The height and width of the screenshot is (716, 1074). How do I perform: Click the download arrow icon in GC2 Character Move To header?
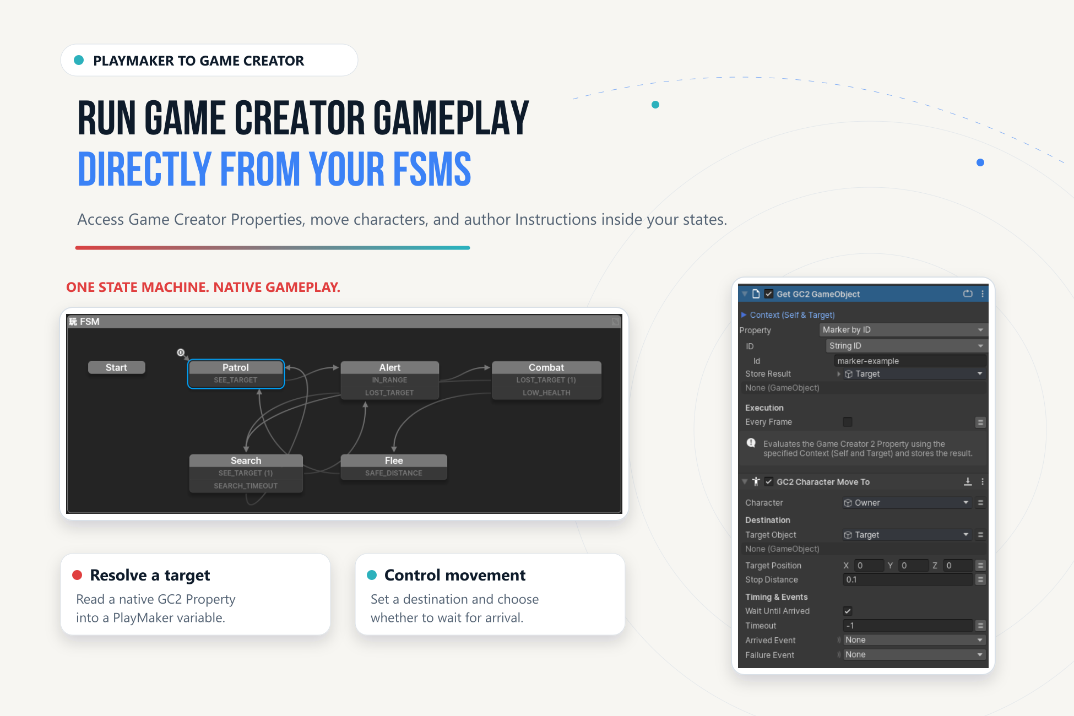(968, 482)
